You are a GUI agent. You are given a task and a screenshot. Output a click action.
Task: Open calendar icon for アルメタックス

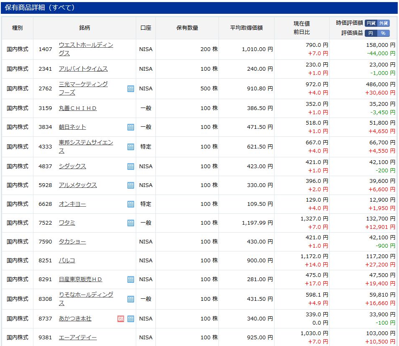130,185
